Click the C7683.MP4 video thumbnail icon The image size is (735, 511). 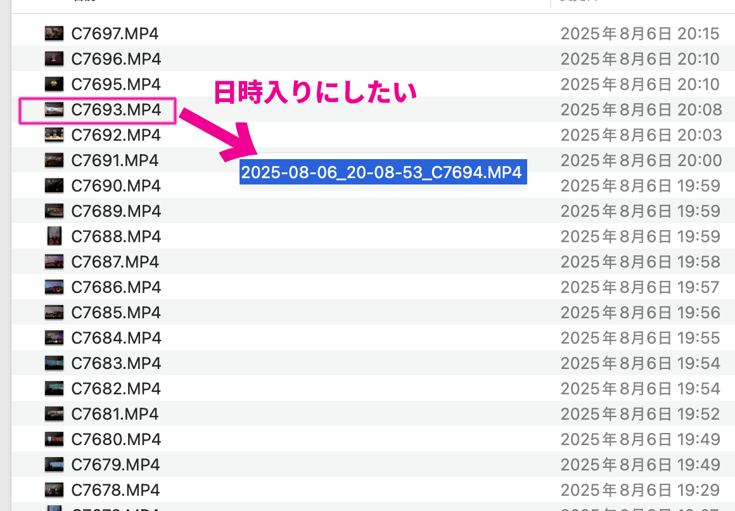pos(54,363)
